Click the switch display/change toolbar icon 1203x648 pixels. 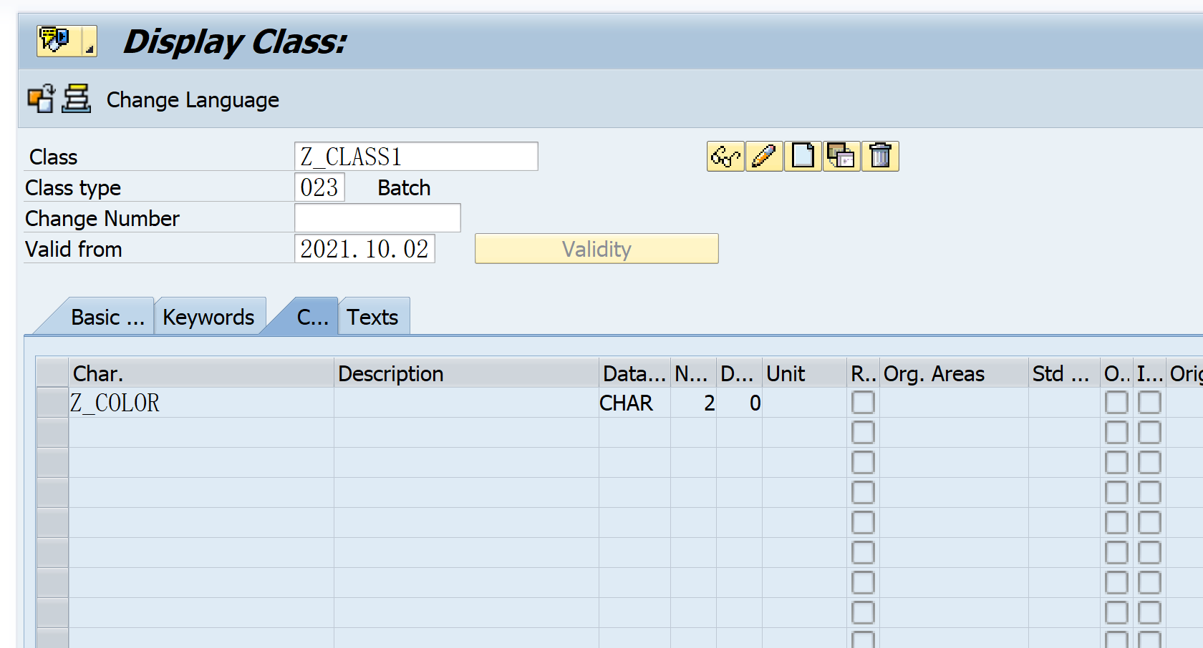point(41,99)
